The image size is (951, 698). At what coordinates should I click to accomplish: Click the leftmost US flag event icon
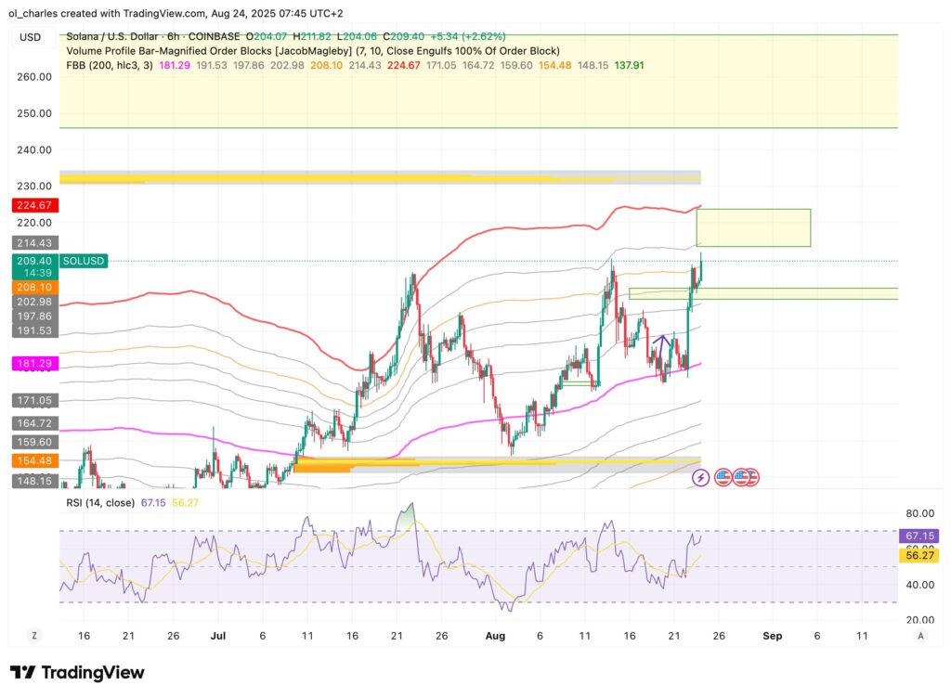[x=721, y=477]
